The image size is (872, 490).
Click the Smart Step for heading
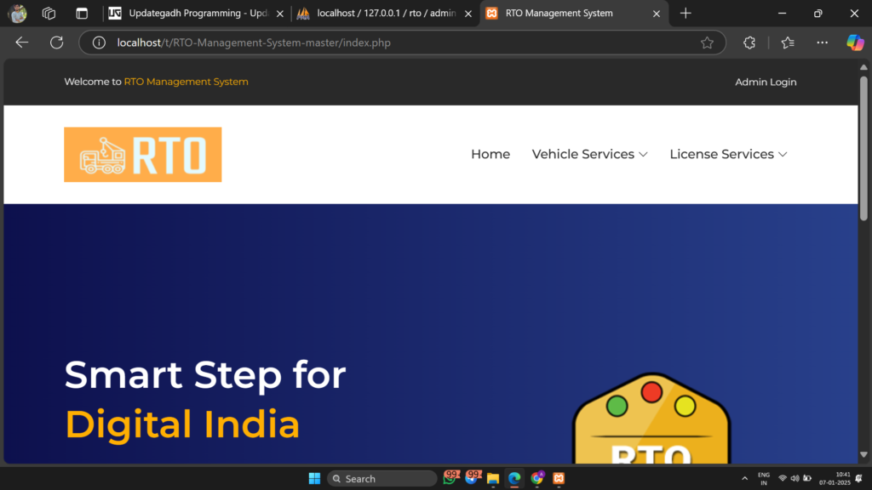tap(205, 375)
